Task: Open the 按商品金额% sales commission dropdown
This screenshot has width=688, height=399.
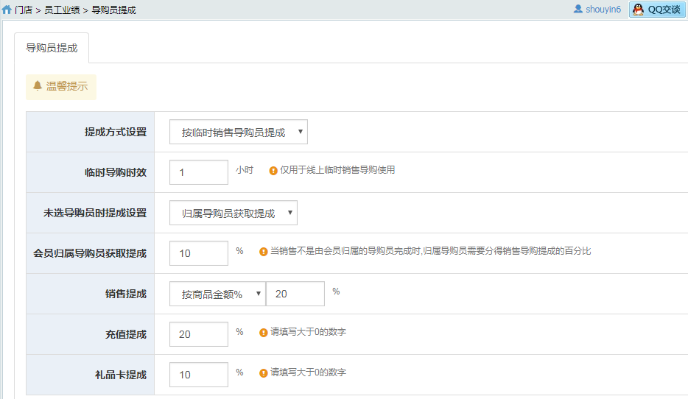Action: (x=217, y=294)
